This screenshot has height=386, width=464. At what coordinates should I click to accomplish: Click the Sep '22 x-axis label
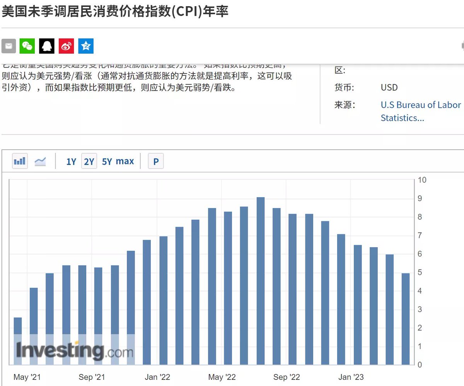click(287, 377)
